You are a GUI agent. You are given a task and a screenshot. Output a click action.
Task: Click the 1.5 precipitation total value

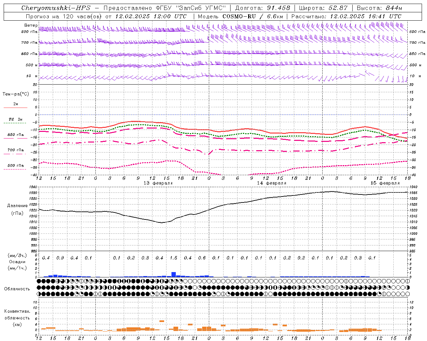tap(173, 258)
